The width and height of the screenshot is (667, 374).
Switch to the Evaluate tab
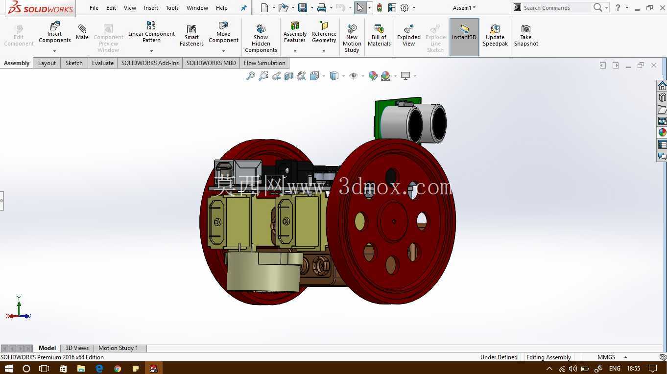103,63
